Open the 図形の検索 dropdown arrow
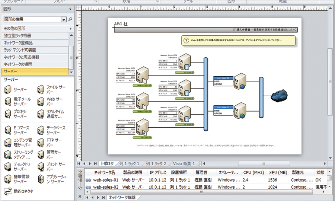Image resolution: width=335 pixels, height=201 pixels. tap(64, 19)
